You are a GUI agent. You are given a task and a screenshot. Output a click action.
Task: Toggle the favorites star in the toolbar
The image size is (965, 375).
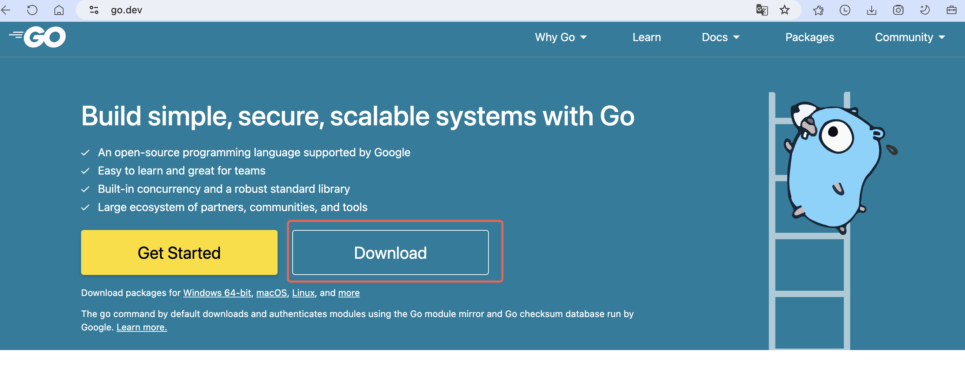click(818, 10)
